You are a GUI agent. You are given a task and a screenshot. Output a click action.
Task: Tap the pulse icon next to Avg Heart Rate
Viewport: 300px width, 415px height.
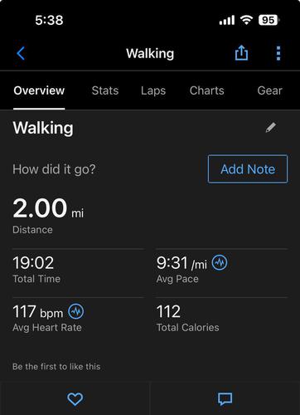coord(76,311)
